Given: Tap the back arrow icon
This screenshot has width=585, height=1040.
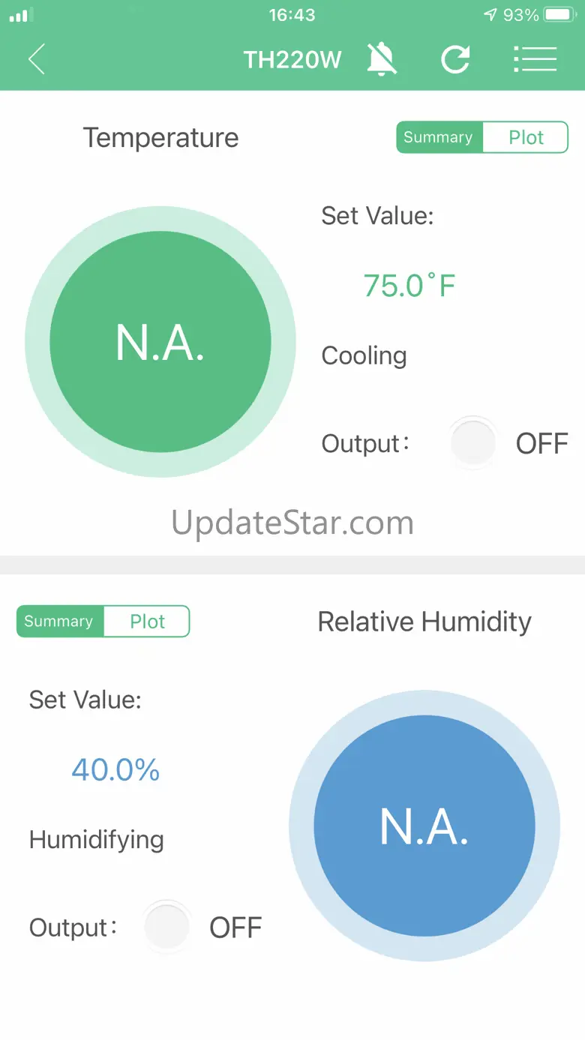Looking at the screenshot, I should (x=37, y=59).
